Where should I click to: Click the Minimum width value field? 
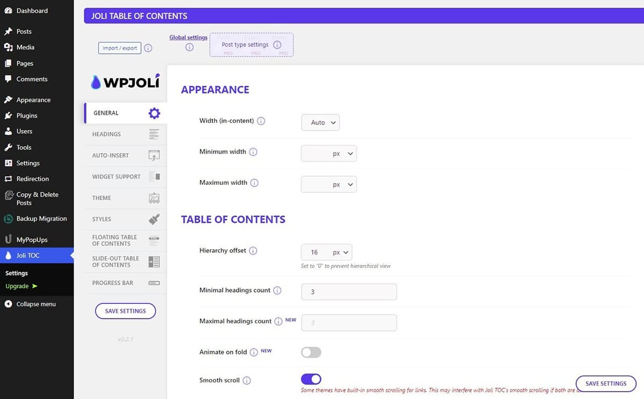click(x=316, y=154)
